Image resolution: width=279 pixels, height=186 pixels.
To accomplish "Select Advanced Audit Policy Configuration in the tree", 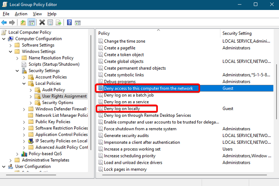I will click(61, 147).
